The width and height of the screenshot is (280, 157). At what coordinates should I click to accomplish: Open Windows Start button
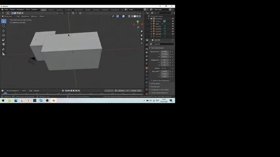pos(3,101)
